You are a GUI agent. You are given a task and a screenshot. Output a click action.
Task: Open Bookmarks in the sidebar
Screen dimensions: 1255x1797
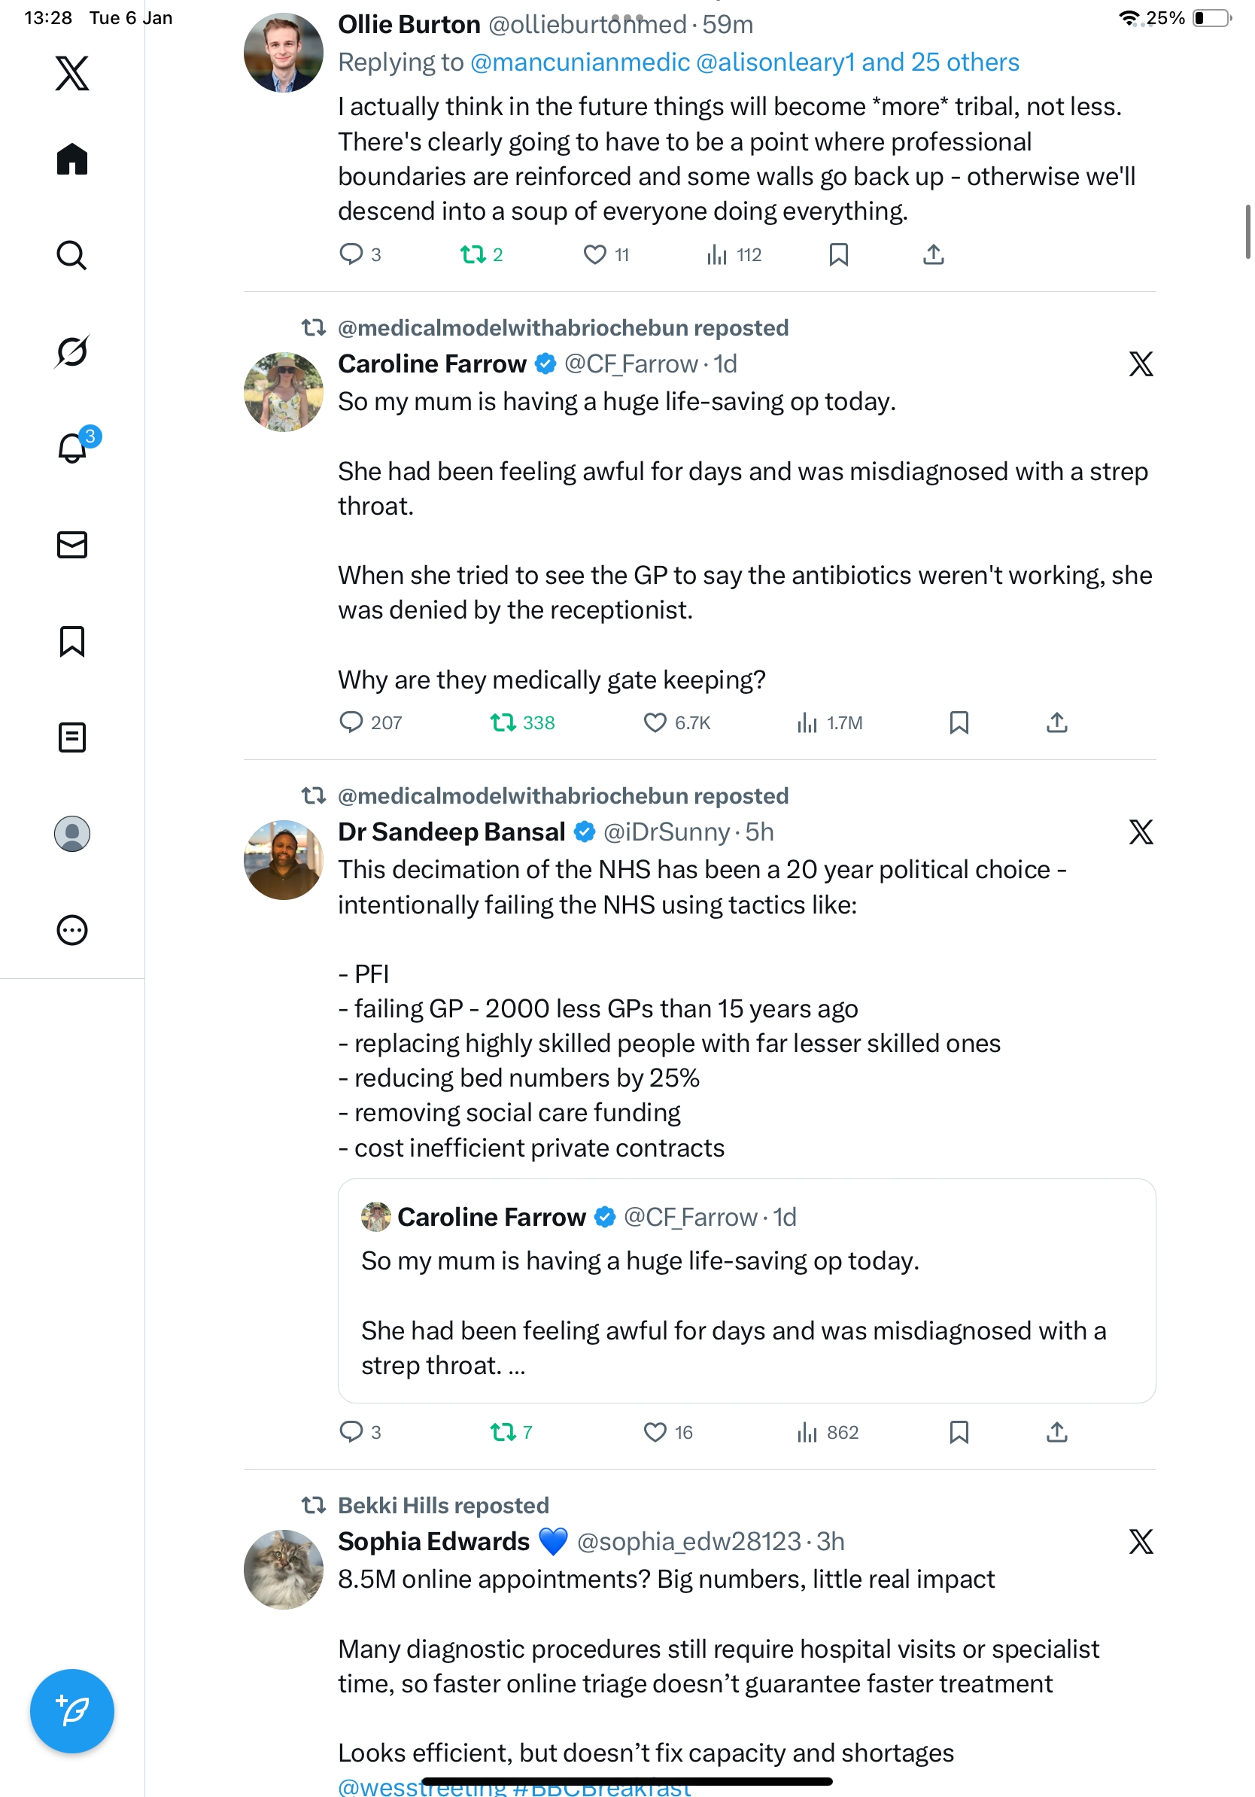[72, 641]
